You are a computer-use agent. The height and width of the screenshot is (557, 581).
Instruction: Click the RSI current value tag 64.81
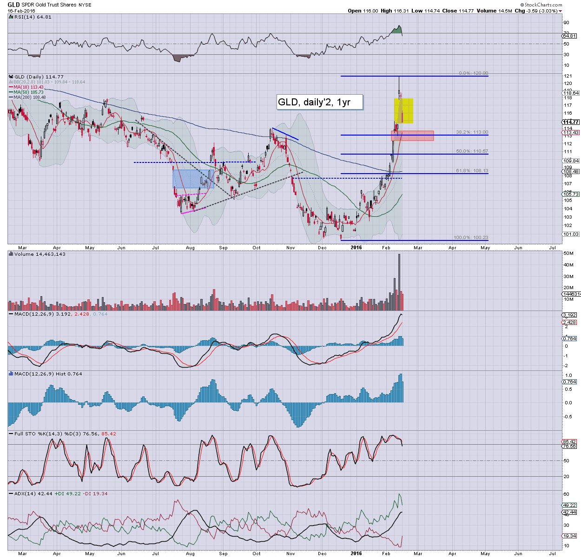[569, 36]
